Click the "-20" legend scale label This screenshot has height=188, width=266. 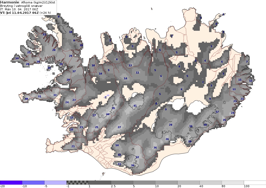click(2, 186)
